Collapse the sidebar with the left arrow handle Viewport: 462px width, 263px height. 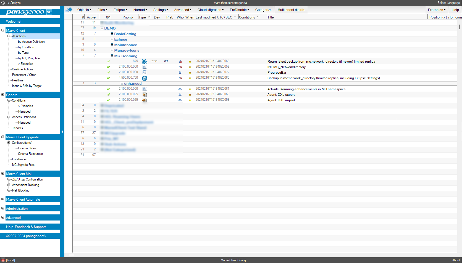click(62, 132)
